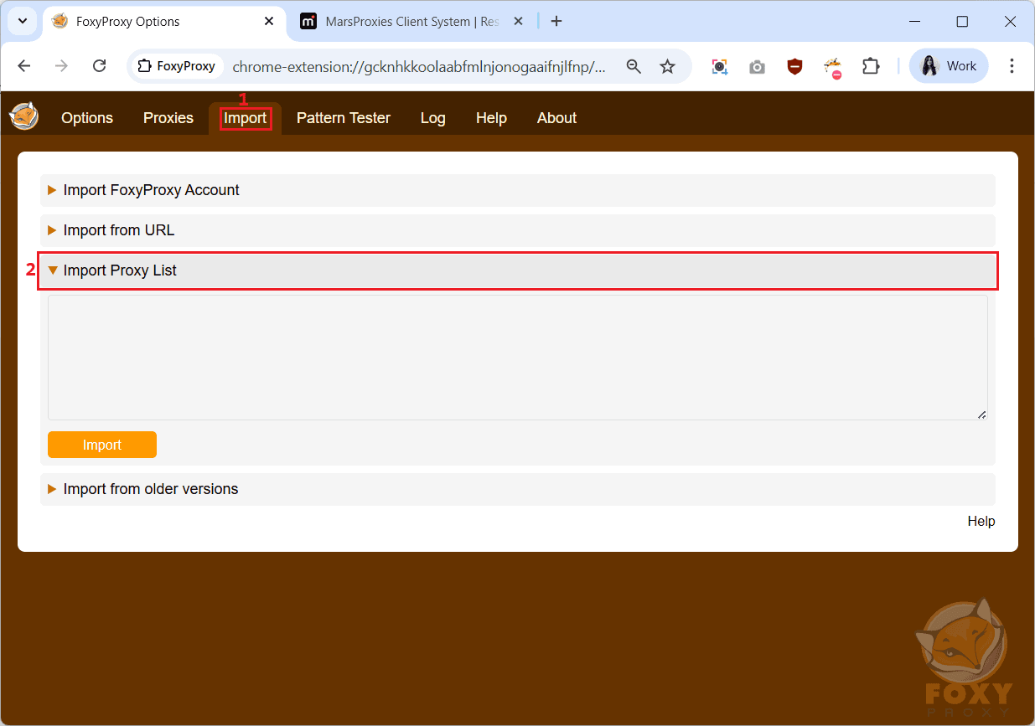Expand the Import from URL section
1035x726 pixels.
(x=119, y=230)
